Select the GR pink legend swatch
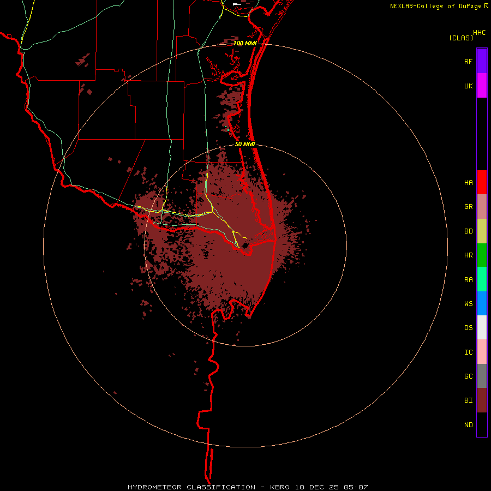 point(482,207)
